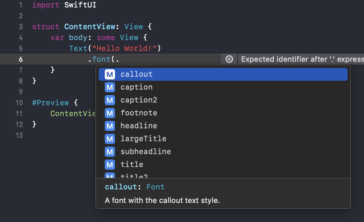Click the M icon beside title

tap(110, 165)
